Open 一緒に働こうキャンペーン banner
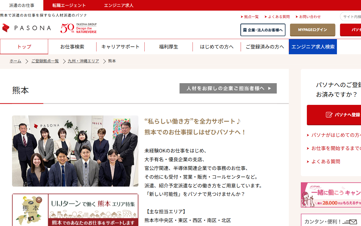Image resolution: width=361 pixels, height=226 pixels. (331, 195)
